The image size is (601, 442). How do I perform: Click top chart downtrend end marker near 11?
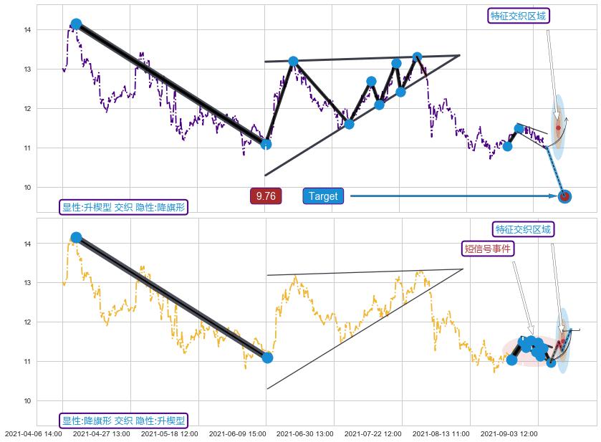[x=266, y=144]
